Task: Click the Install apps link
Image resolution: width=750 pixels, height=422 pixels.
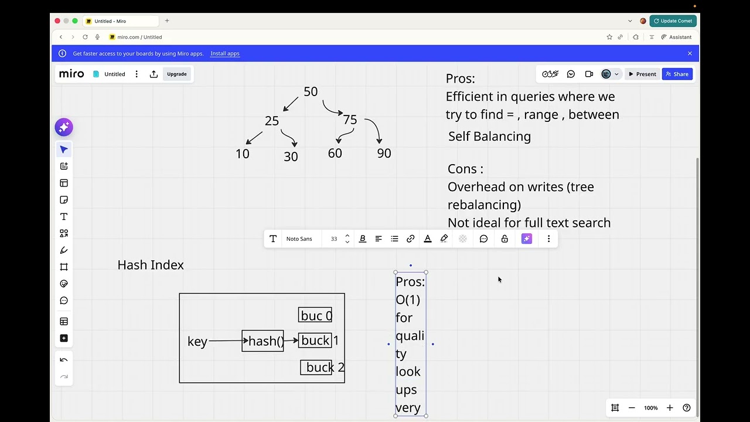Action: (225, 53)
